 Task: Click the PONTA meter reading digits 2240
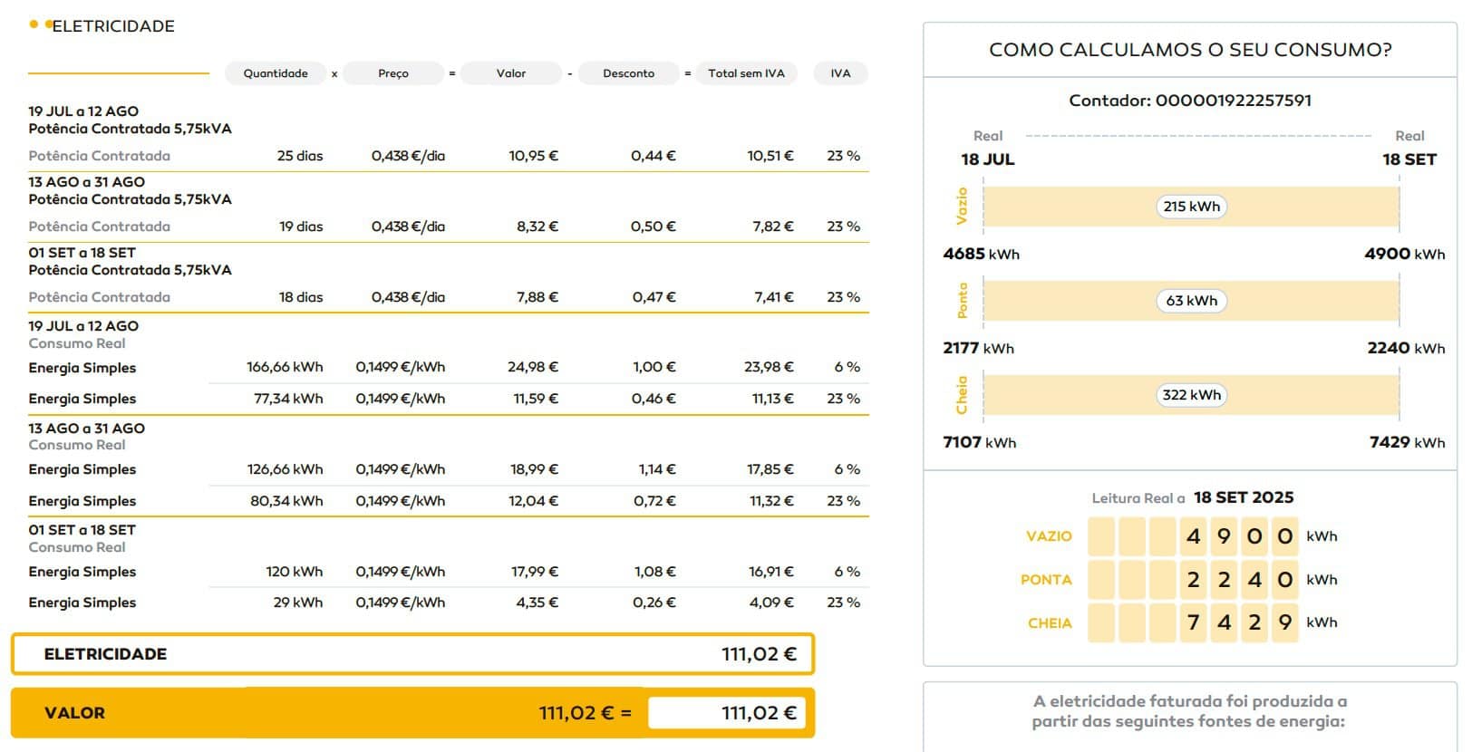[1239, 580]
